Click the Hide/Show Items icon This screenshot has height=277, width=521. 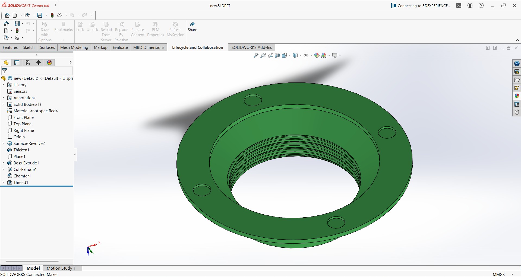(x=306, y=55)
